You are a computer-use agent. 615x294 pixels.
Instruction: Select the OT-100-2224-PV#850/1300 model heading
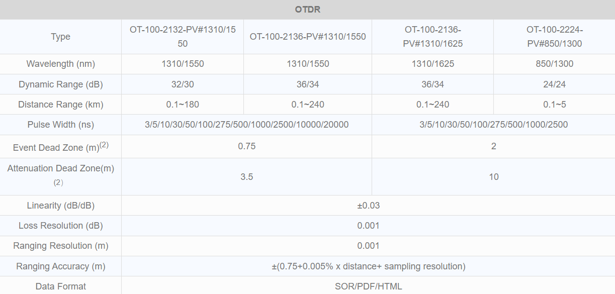(x=554, y=37)
